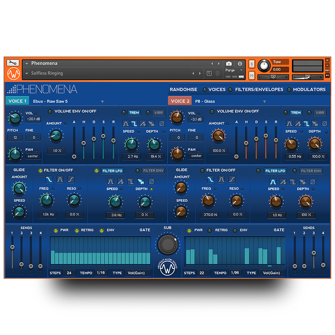Toggle randomise VOICES option light

(x=205, y=90)
